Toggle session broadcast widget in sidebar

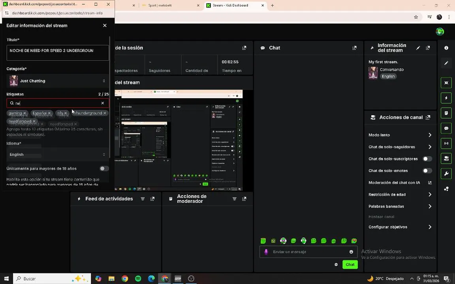pos(446,143)
